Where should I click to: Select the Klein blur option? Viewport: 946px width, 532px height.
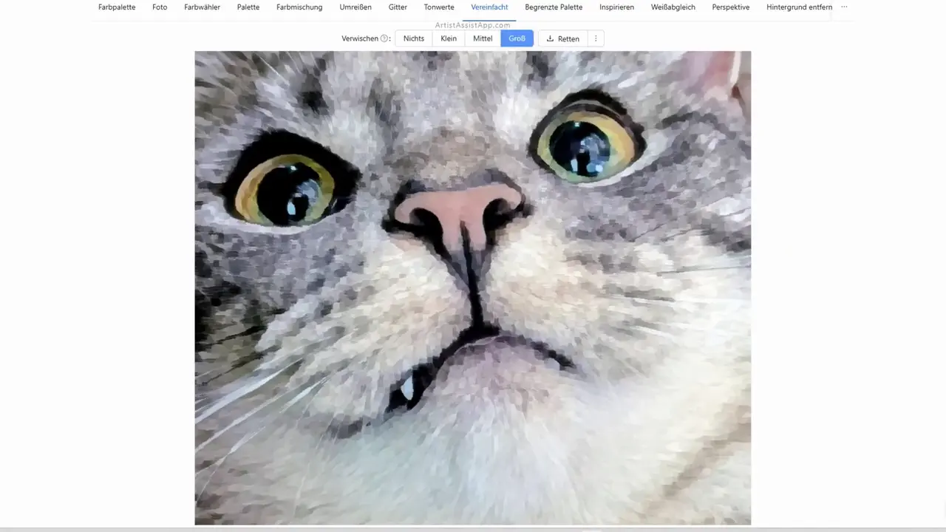pos(449,38)
